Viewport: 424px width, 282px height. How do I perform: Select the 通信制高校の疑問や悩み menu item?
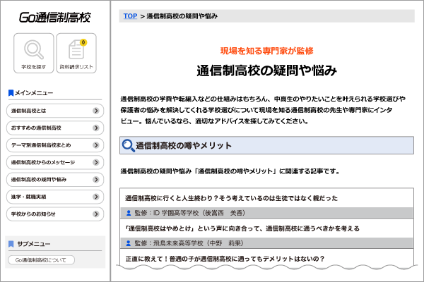(x=55, y=180)
